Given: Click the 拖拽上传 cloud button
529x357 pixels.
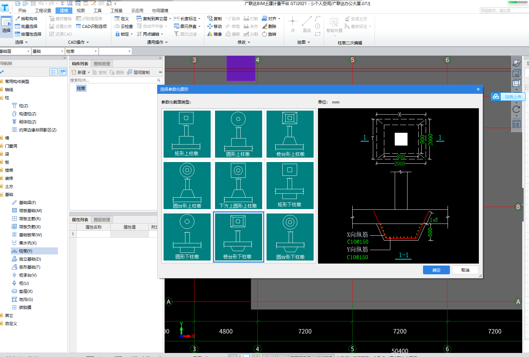Looking at the screenshot, I should coord(508,96).
